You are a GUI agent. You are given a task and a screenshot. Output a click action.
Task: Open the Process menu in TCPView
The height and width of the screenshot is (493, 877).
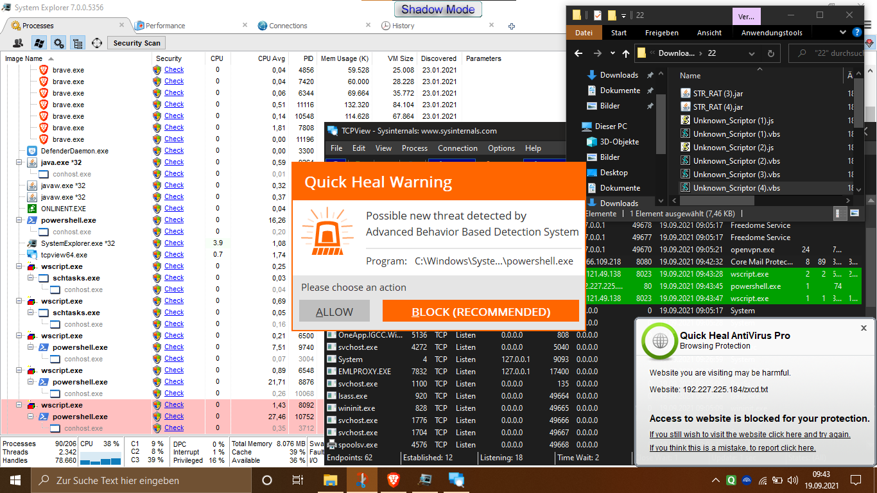[415, 148]
